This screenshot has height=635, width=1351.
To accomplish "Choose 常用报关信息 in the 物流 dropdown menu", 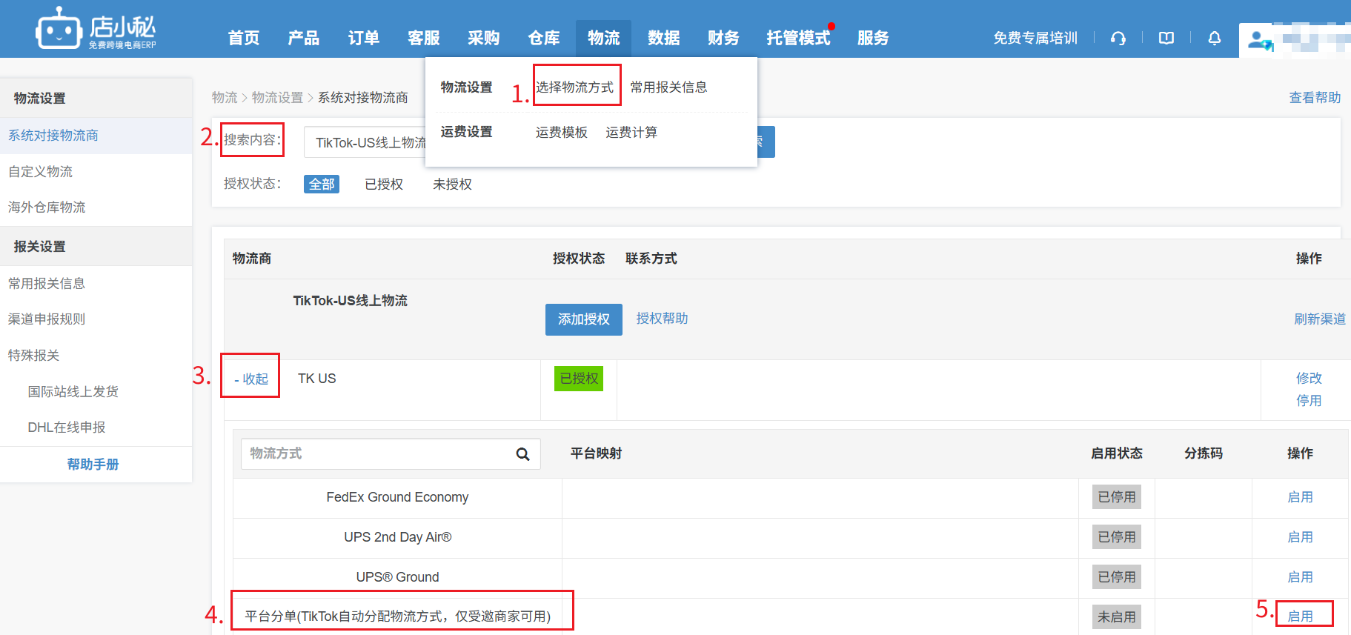I will coord(668,87).
